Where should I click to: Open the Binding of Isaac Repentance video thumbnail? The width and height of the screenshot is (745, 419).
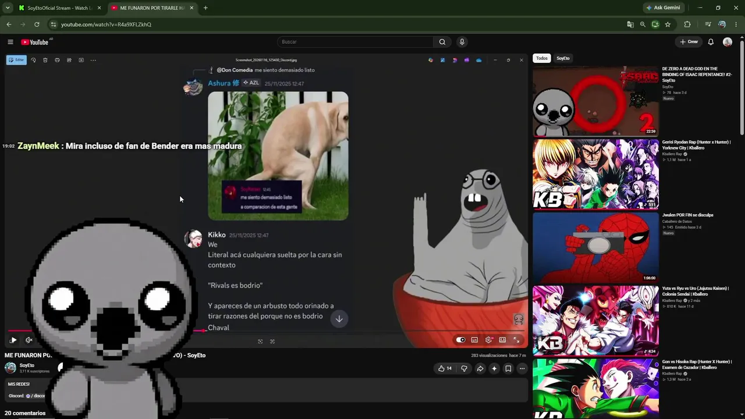(596, 101)
